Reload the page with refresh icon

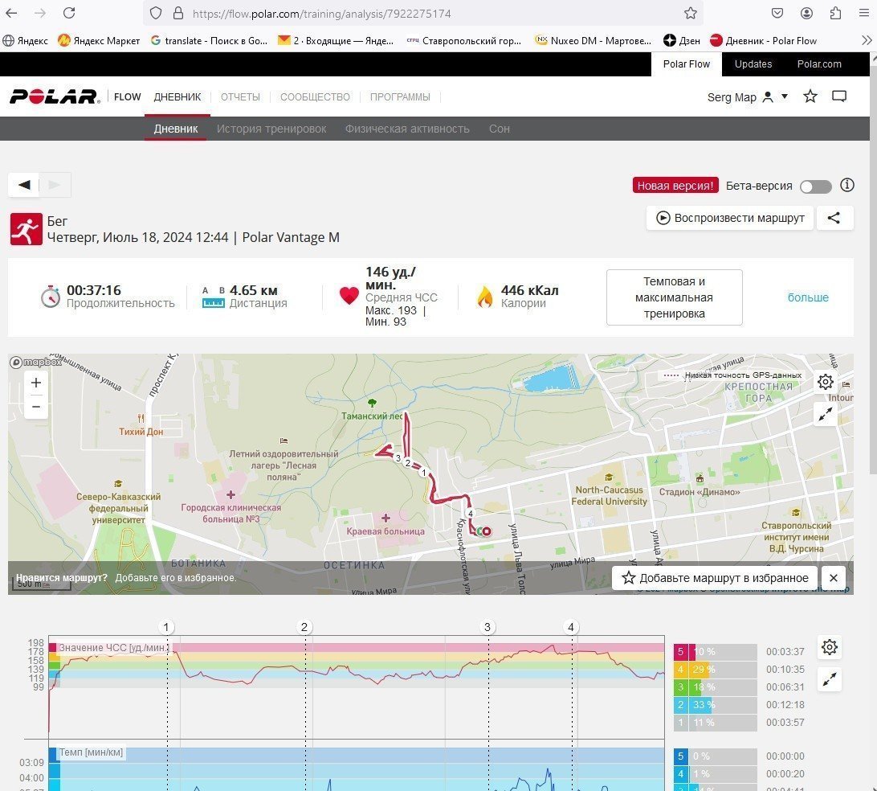69,13
